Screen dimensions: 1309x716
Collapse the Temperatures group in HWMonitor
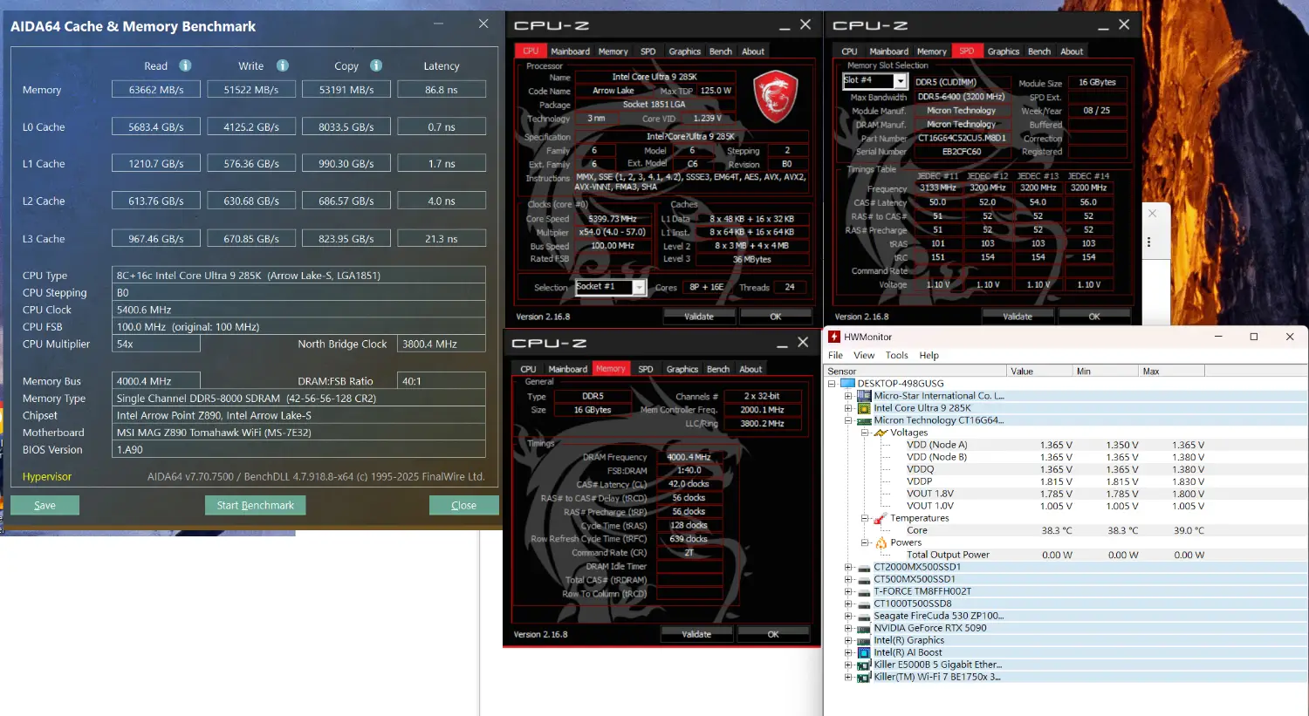(x=865, y=518)
